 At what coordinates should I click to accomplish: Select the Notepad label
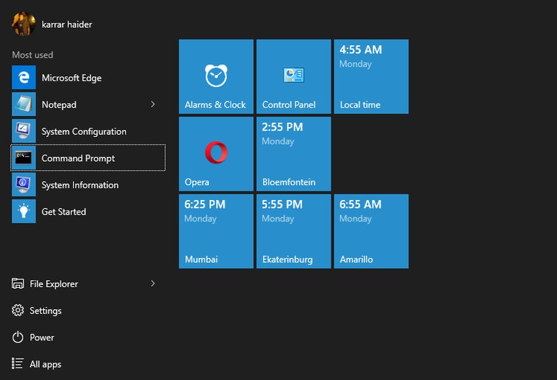tap(59, 105)
